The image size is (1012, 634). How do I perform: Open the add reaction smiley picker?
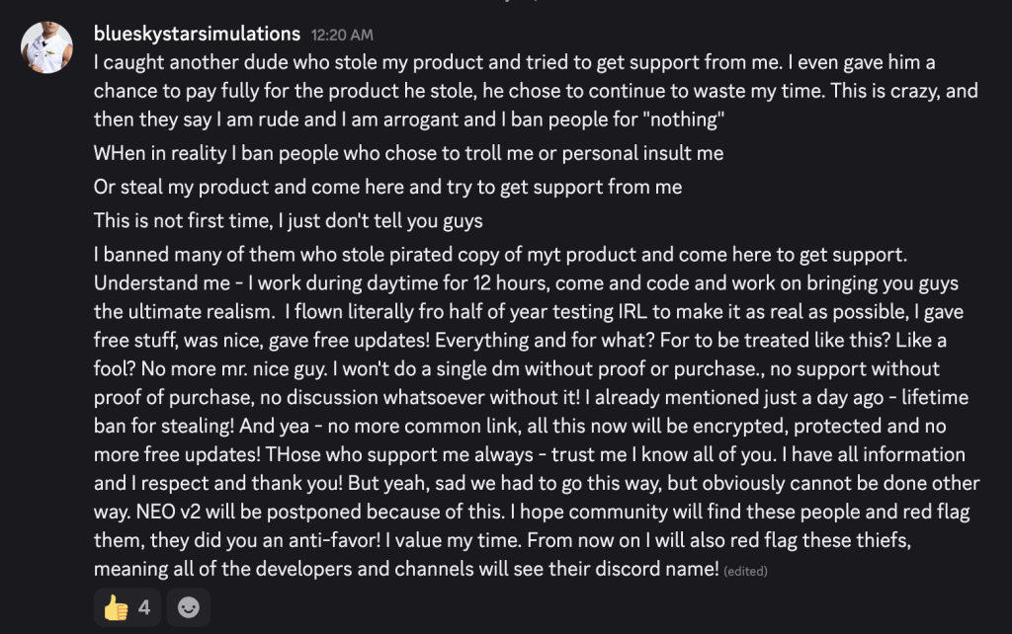188,607
